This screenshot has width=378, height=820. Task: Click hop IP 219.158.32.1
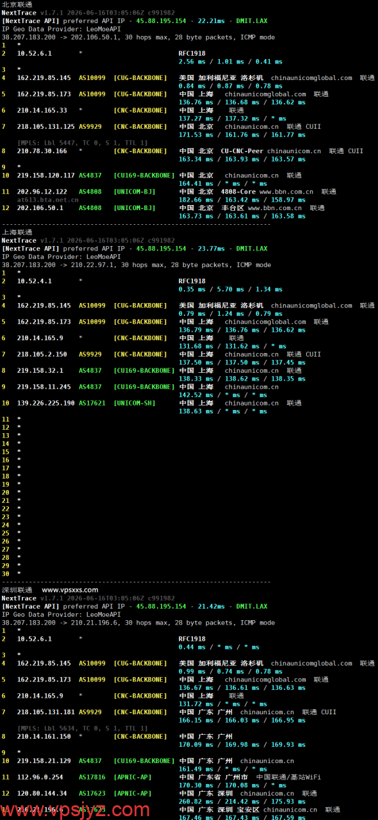(40, 370)
